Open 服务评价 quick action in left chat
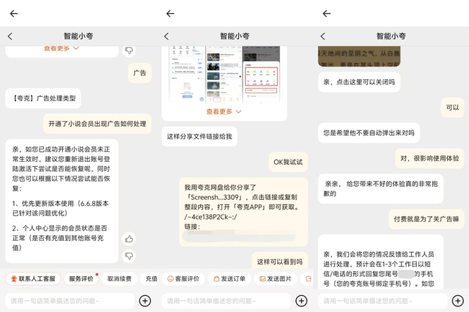Viewport: 469px width, 312px height. 81,279
